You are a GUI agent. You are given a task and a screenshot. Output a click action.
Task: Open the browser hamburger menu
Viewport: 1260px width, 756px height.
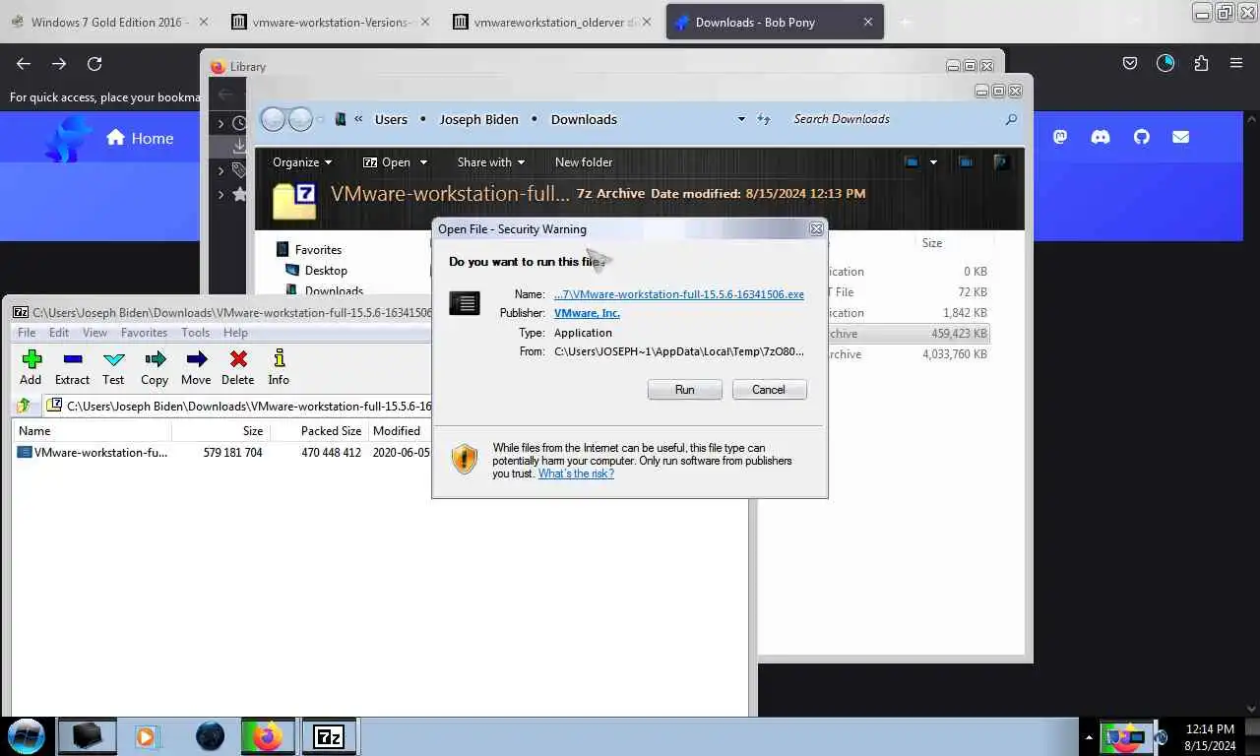1236,63
